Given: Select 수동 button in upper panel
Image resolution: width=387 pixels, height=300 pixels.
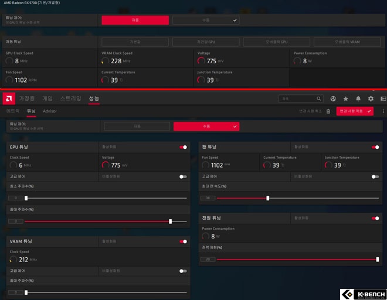Looking at the screenshot, I should tap(206, 21).
